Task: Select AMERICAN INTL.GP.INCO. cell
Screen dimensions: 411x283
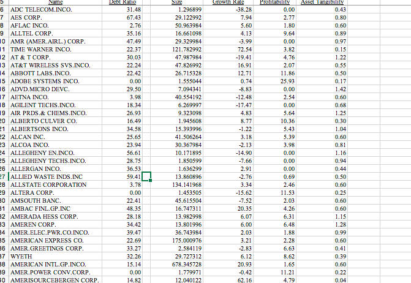Action: point(56,265)
